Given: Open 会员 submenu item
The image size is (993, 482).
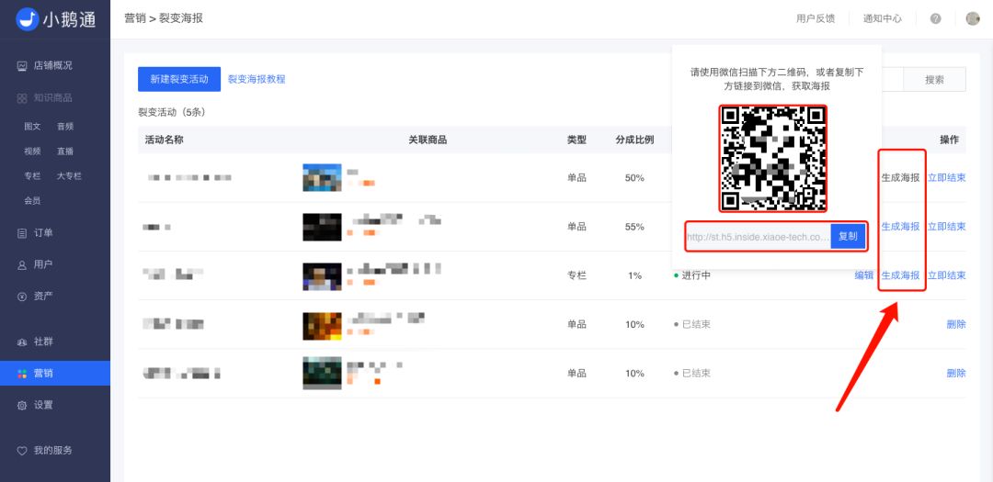Looking at the screenshot, I should [x=32, y=200].
